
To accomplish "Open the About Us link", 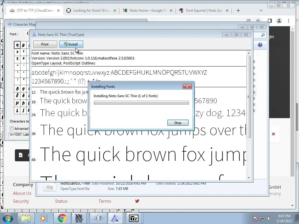I will [x=22, y=193].
